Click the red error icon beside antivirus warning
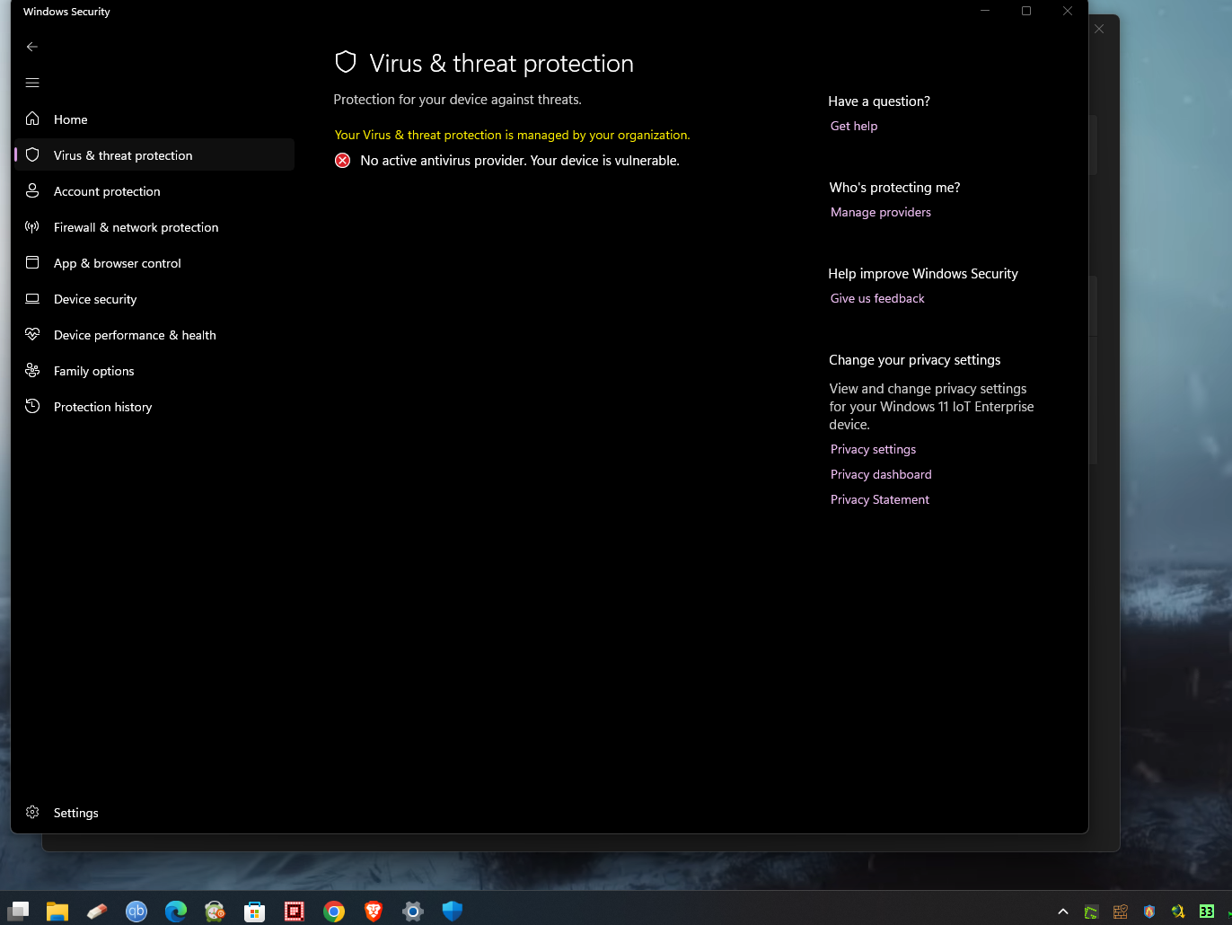The height and width of the screenshot is (925, 1232). tap(343, 161)
